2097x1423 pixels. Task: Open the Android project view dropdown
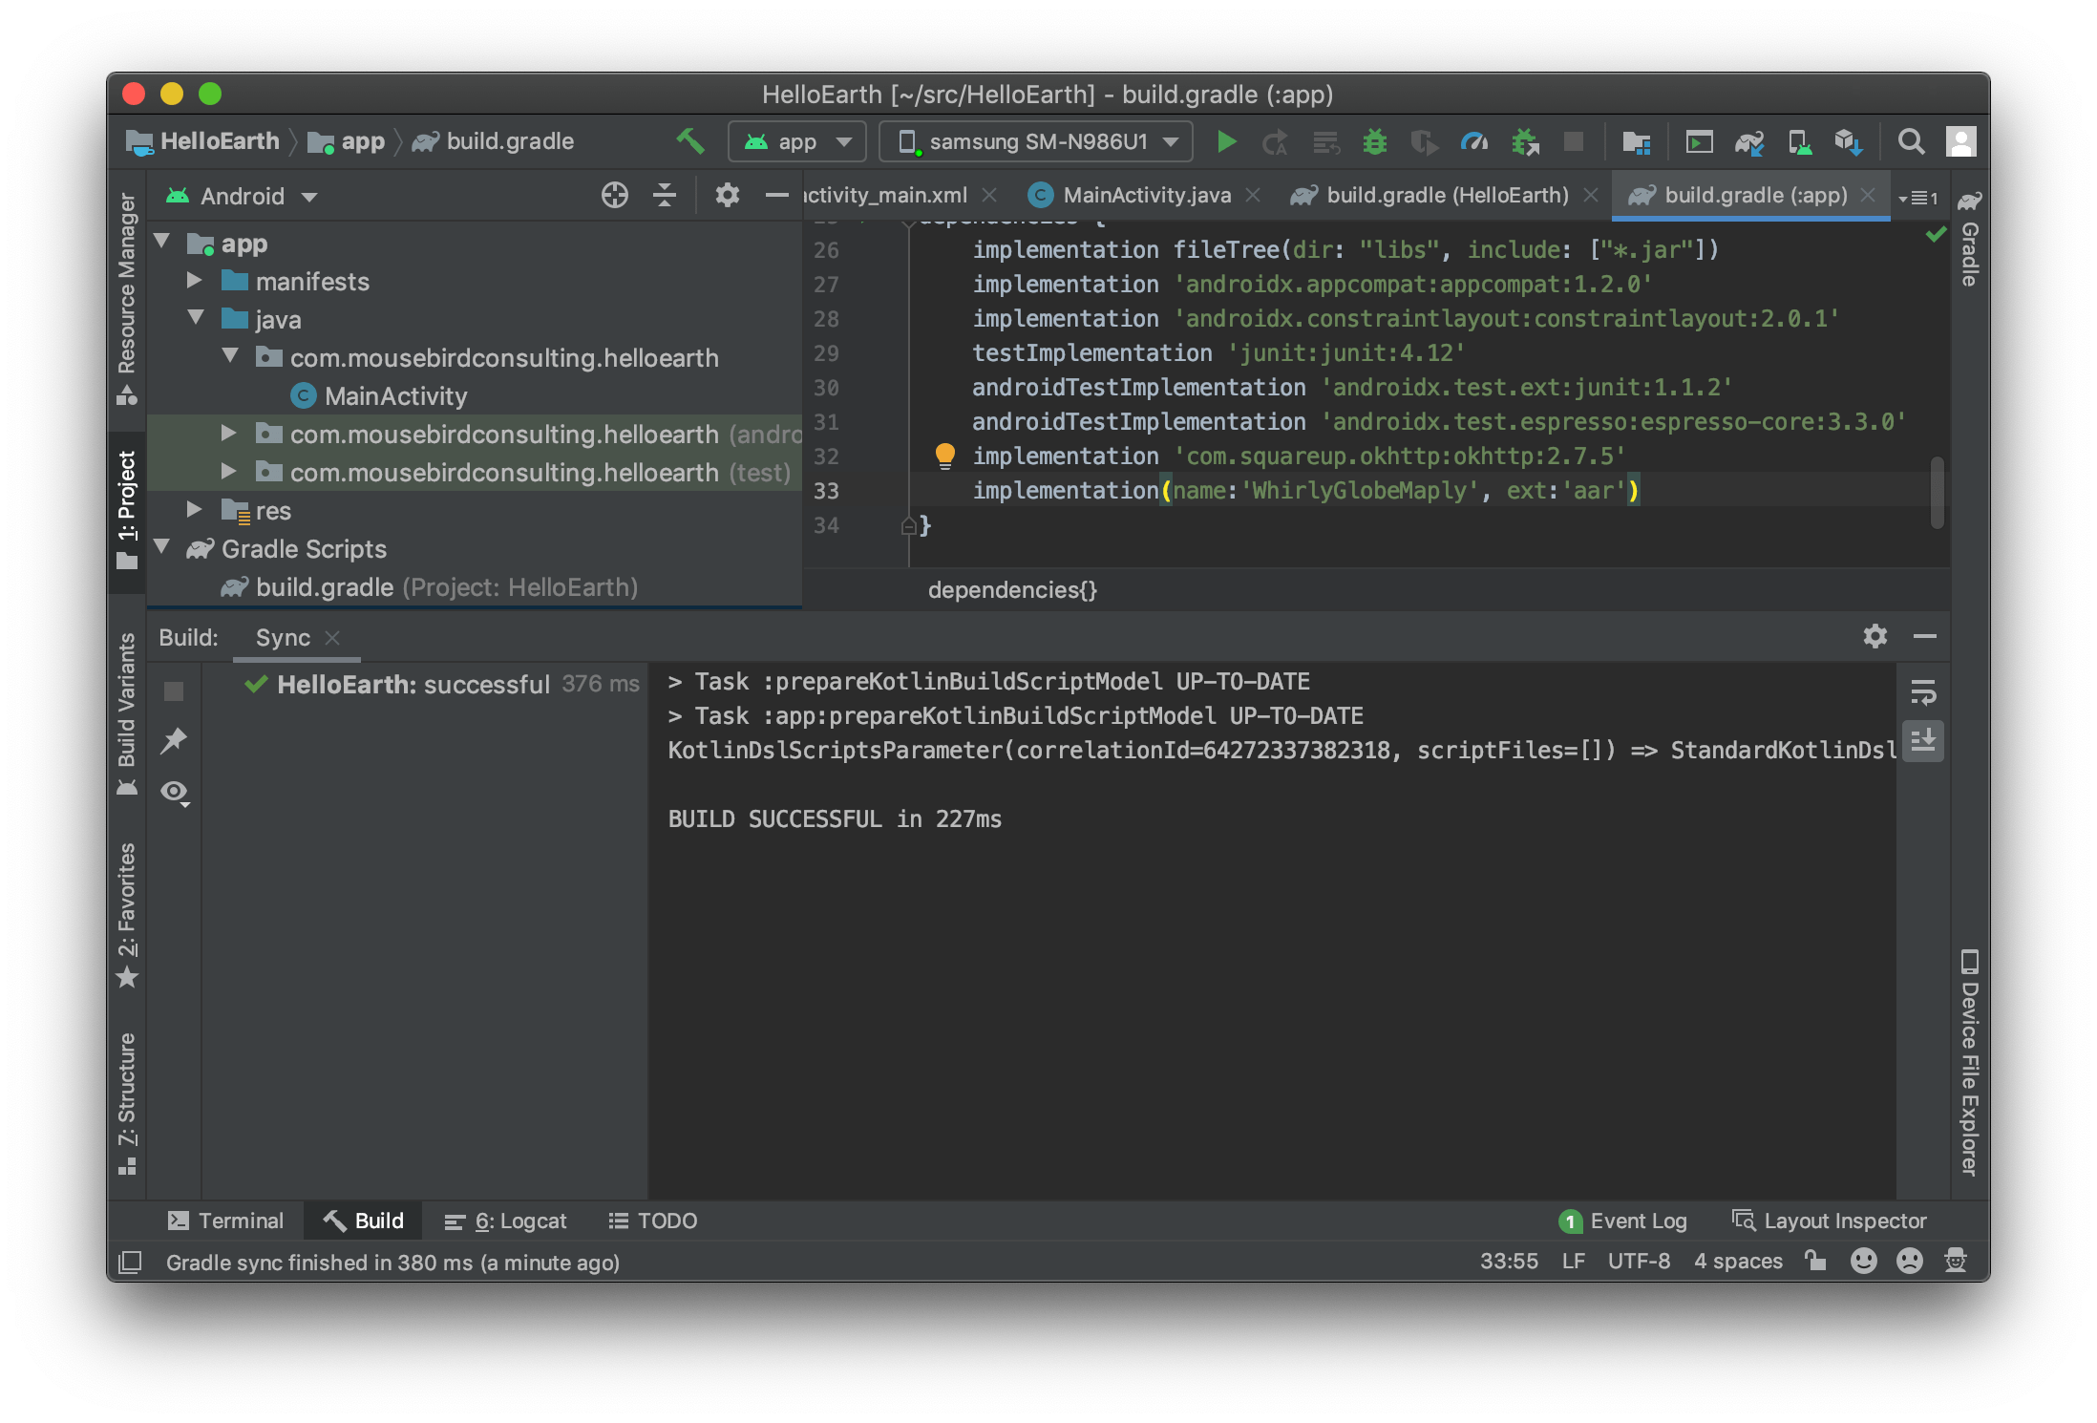(242, 197)
